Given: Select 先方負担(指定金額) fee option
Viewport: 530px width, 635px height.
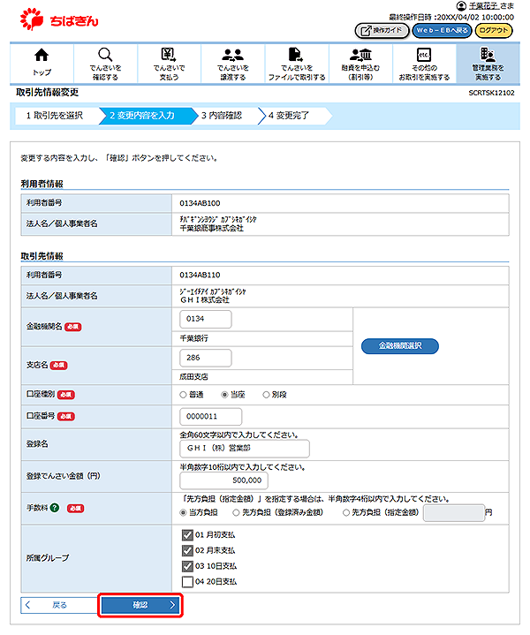Looking at the screenshot, I should coord(346,513).
